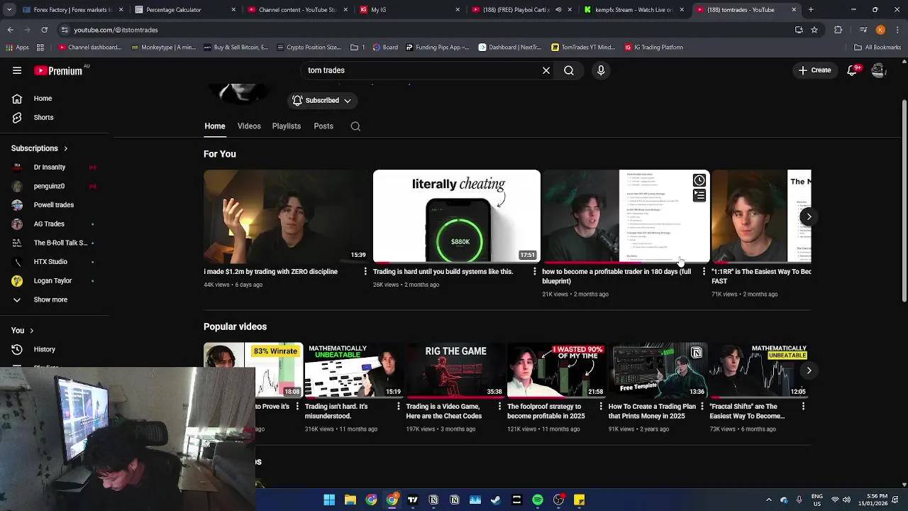Click the YouTube Premium logo
Image resolution: width=908 pixels, height=511 pixels.
coord(58,70)
